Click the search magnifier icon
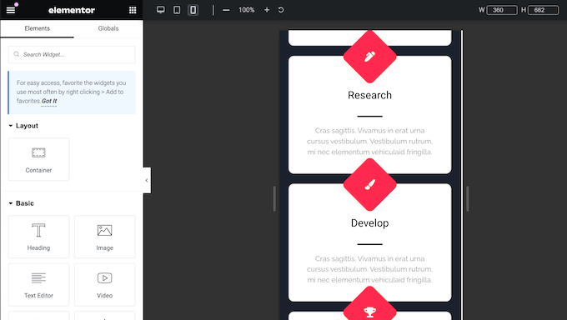 pyautogui.click(x=17, y=54)
